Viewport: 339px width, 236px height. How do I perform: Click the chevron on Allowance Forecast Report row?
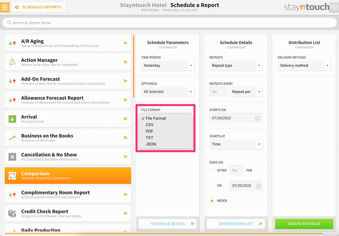[125, 100]
